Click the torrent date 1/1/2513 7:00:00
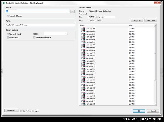Viewport: 164px width, 122px height. 95,20
